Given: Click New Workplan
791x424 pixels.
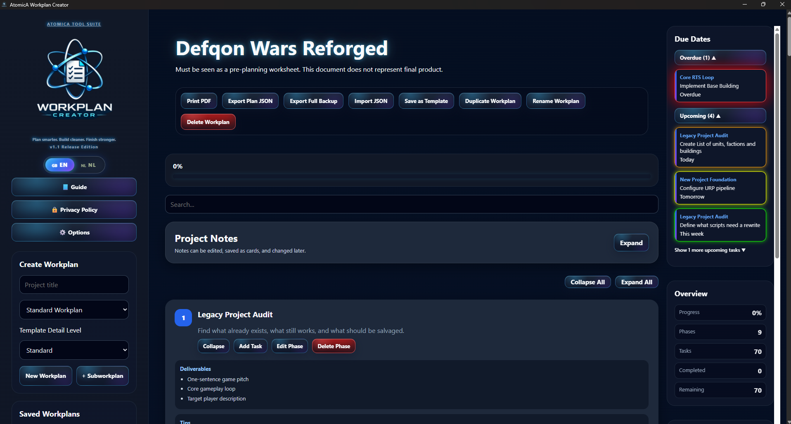Looking at the screenshot, I should click(x=46, y=376).
